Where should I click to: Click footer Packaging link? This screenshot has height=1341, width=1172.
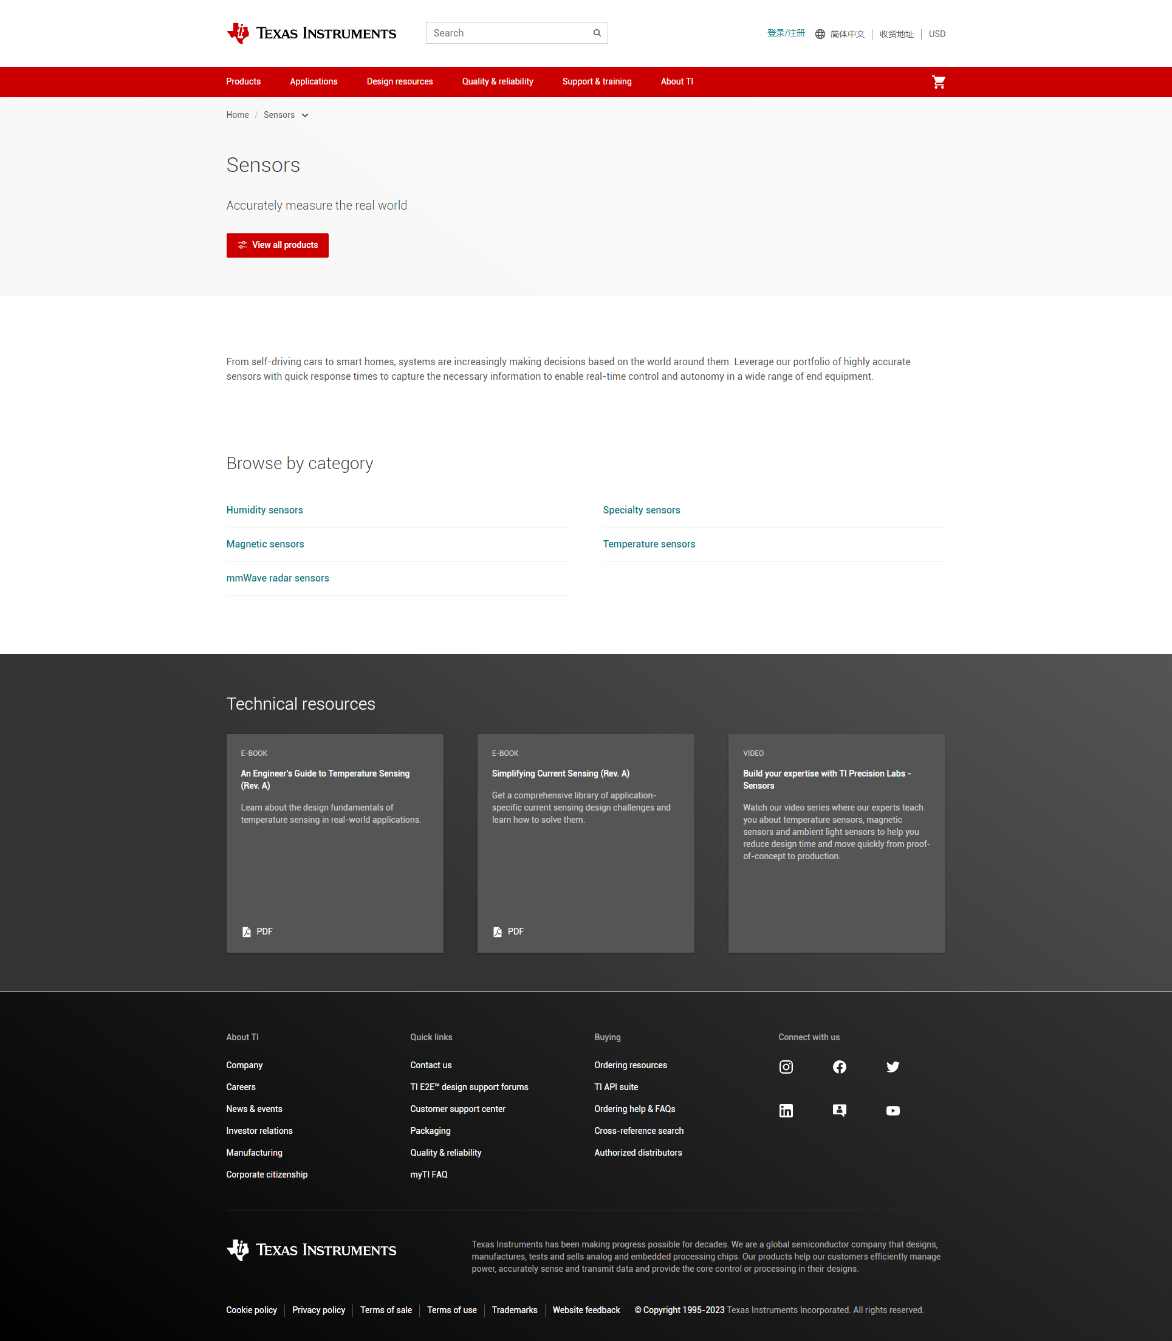[x=430, y=1131]
